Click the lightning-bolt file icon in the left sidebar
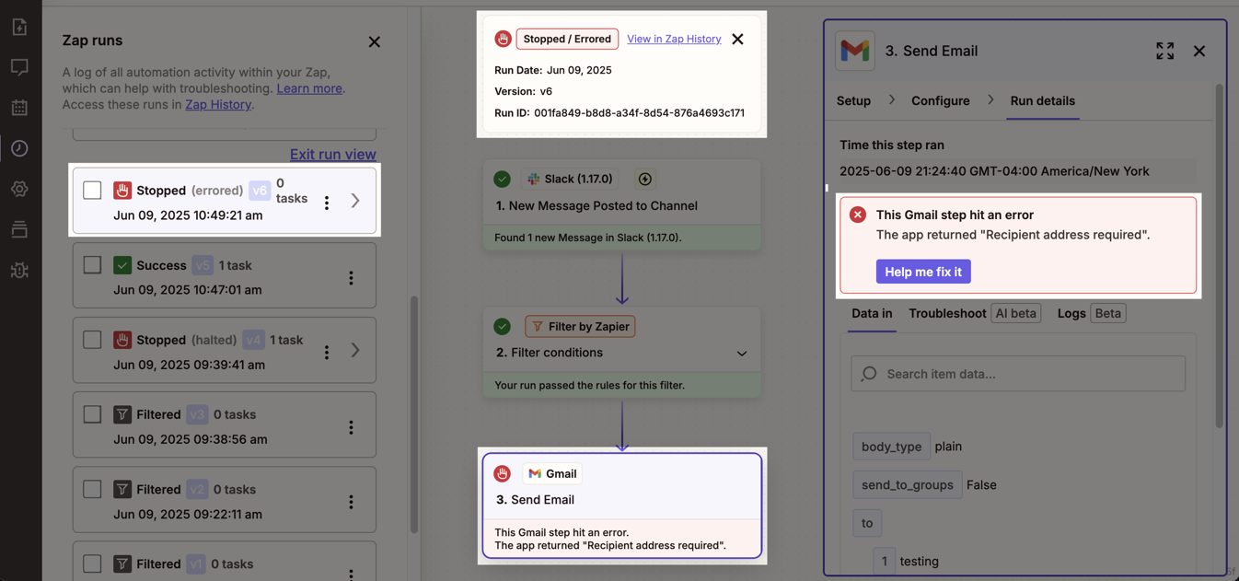This screenshot has height=581, width=1239. click(19, 28)
